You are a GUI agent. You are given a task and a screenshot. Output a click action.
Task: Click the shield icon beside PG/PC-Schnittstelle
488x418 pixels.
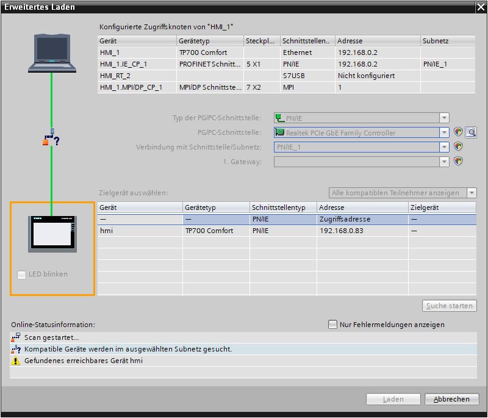coord(458,132)
